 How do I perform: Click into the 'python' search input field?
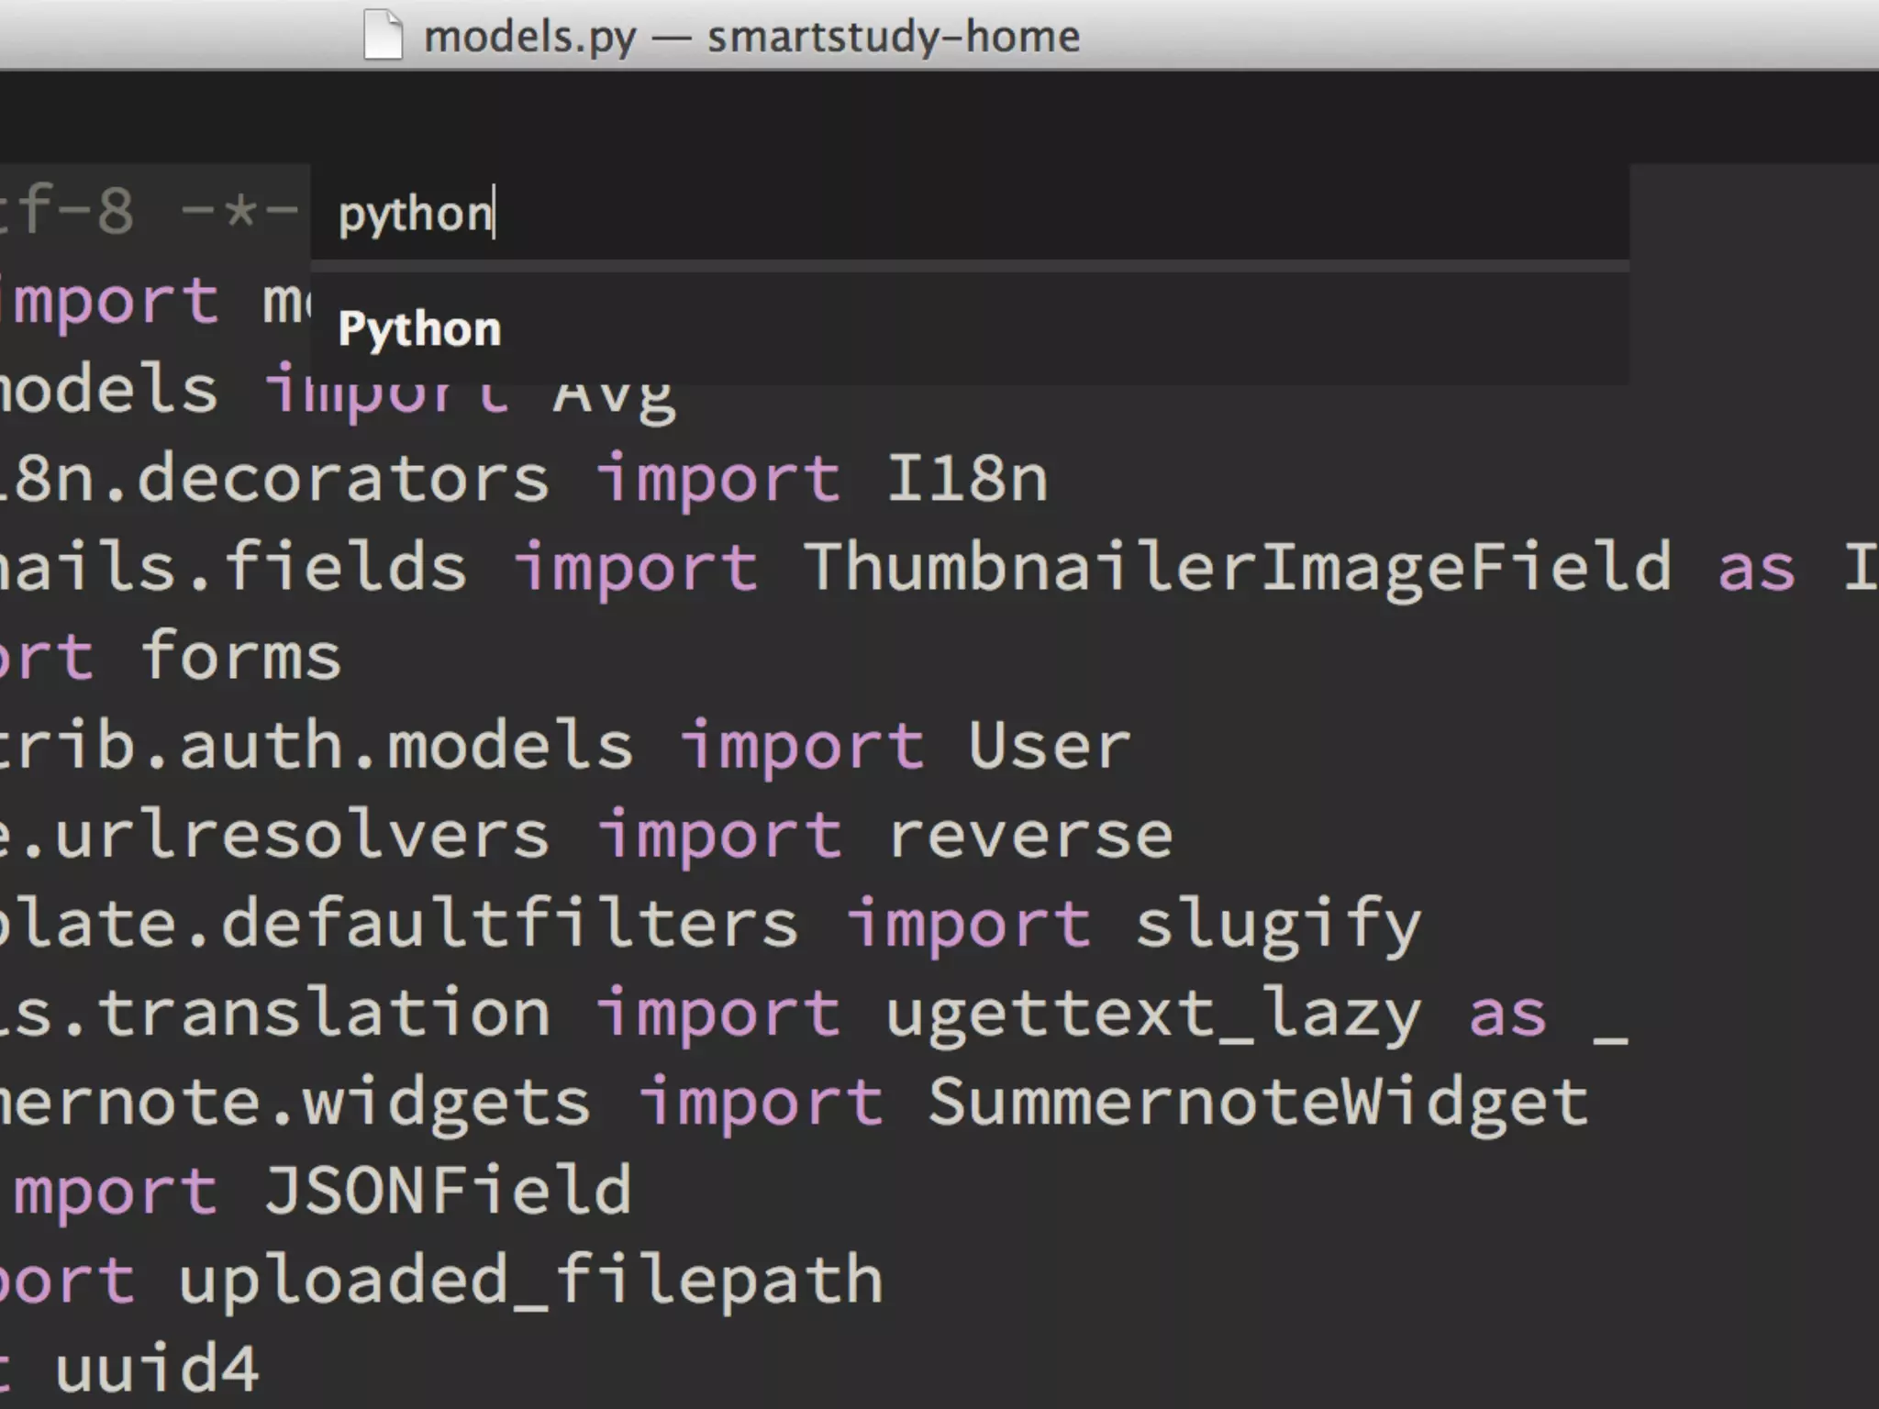(970, 213)
